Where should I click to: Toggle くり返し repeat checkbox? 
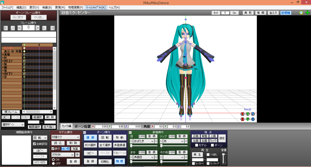point(208,155)
